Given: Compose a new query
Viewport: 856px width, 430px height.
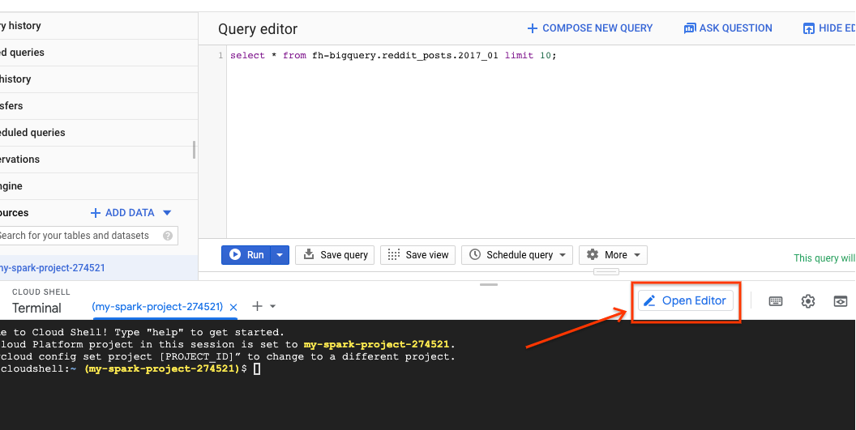Looking at the screenshot, I should (589, 28).
